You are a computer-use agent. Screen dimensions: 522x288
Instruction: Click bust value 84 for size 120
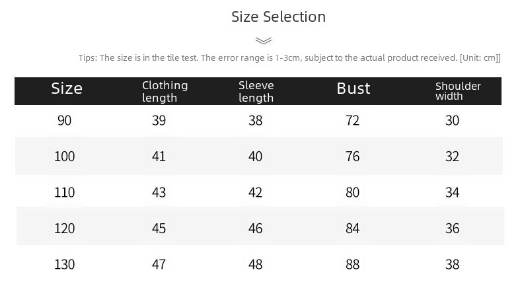(x=353, y=229)
